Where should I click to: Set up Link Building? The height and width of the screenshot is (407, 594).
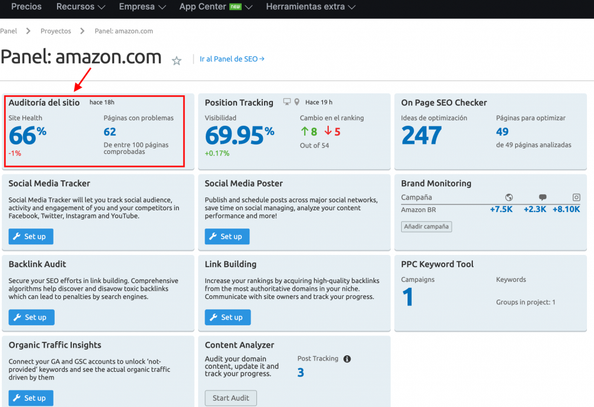pos(228,317)
